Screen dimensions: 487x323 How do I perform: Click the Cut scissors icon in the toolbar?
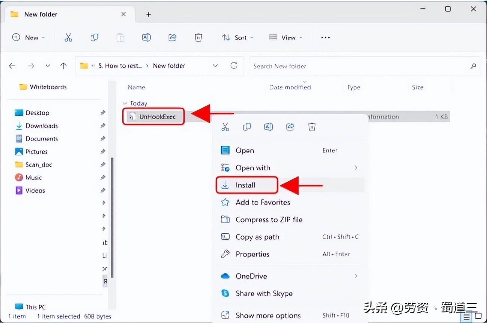click(x=68, y=37)
